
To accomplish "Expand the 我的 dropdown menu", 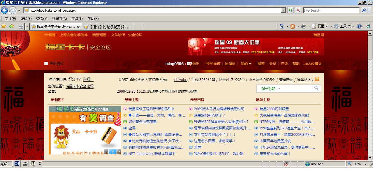I will coord(246,64).
